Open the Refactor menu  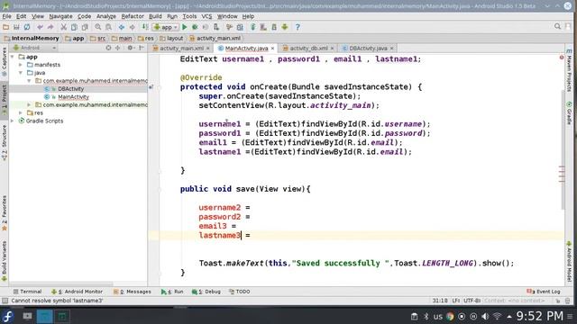click(x=133, y=16)
